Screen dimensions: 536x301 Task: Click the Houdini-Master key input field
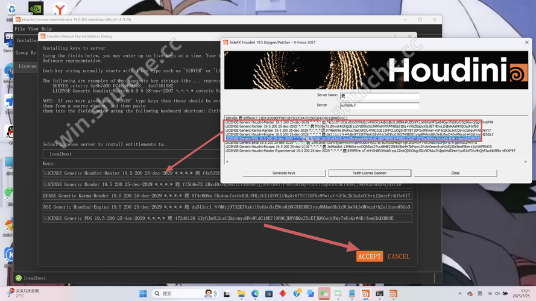coord(131,173)
